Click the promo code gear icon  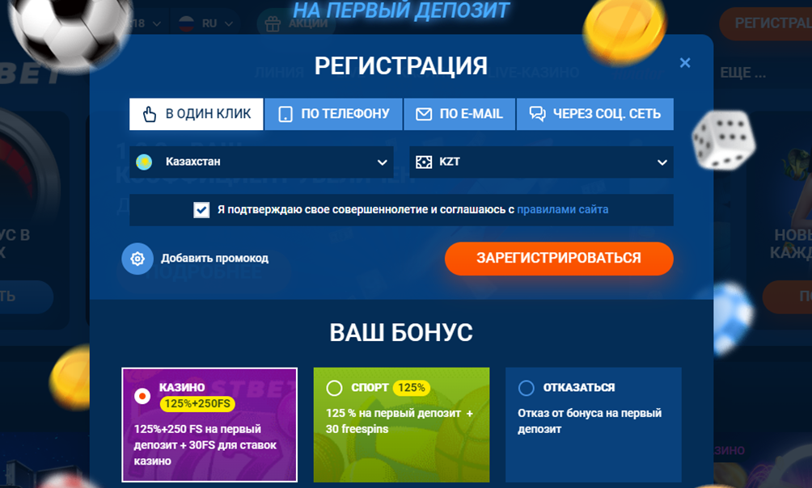[137, 259]
